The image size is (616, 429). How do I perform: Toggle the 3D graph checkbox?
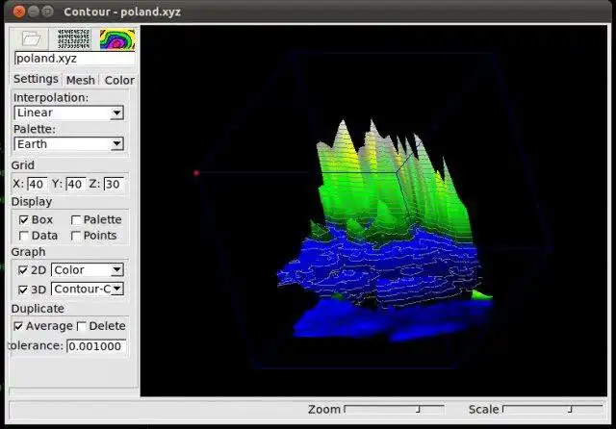coord(23,290)
